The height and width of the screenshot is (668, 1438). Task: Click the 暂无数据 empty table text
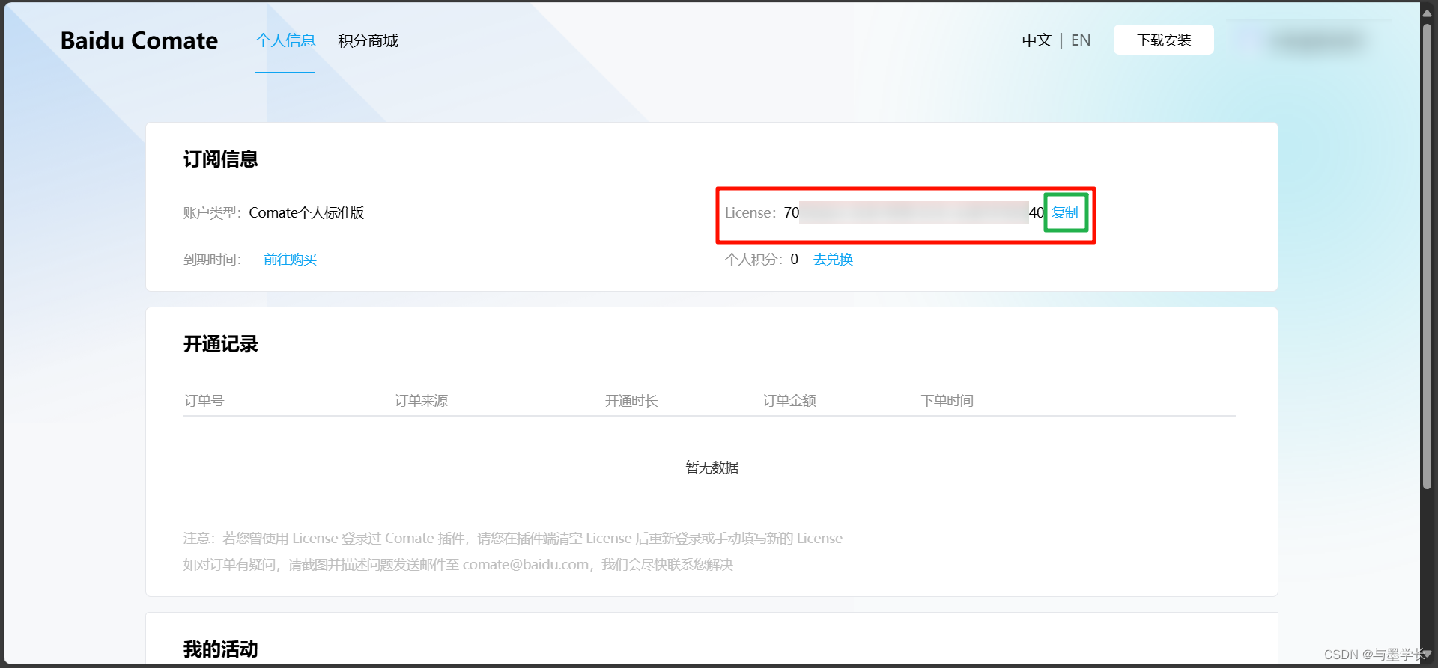pyautogui.click(x=712, y=467)
